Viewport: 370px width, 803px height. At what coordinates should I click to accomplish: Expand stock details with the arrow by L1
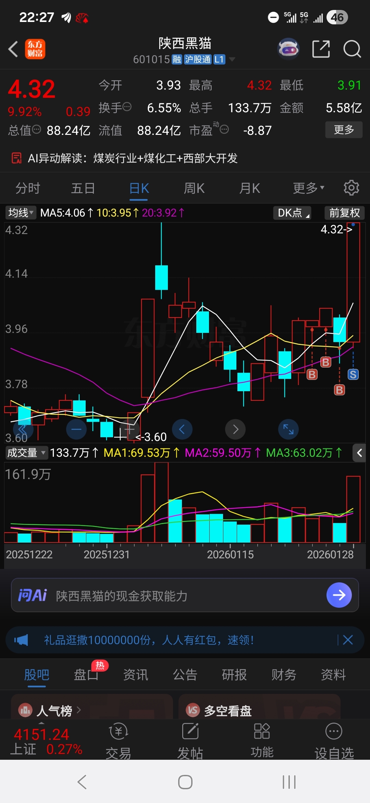(x=232, y=59)
